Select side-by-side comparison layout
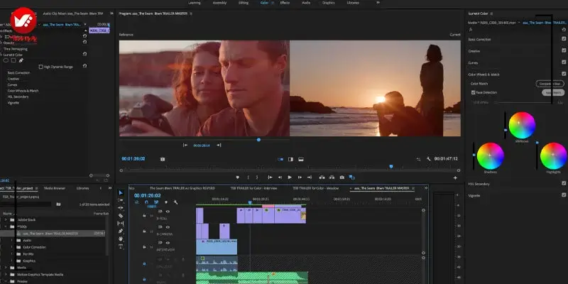 tap(280, 159)
